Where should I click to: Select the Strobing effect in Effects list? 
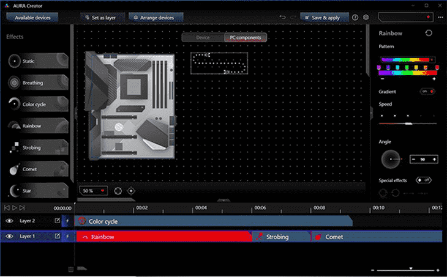pos(39,147)
